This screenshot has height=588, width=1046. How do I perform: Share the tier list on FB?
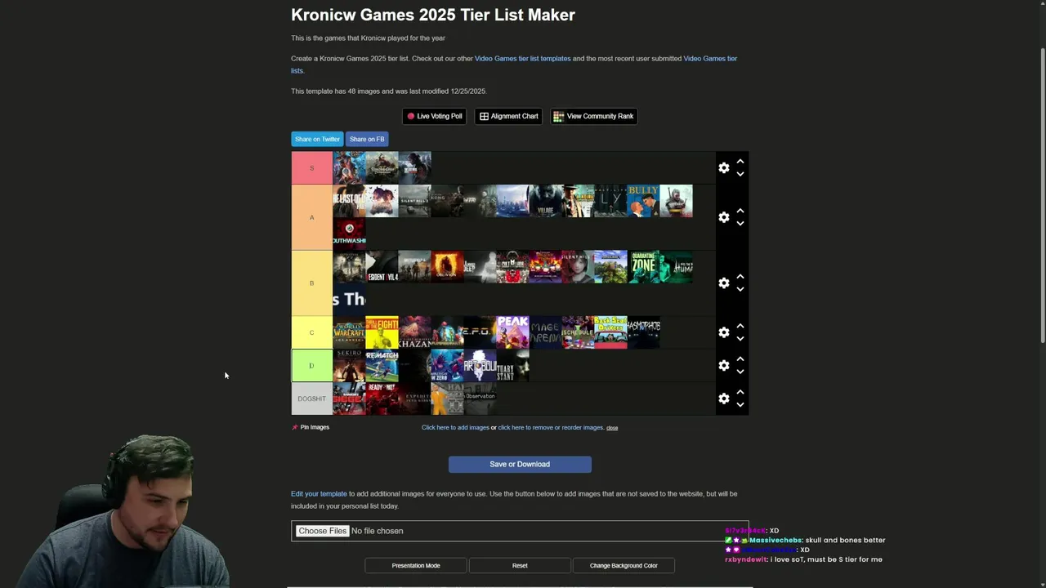tap(367, 139)
